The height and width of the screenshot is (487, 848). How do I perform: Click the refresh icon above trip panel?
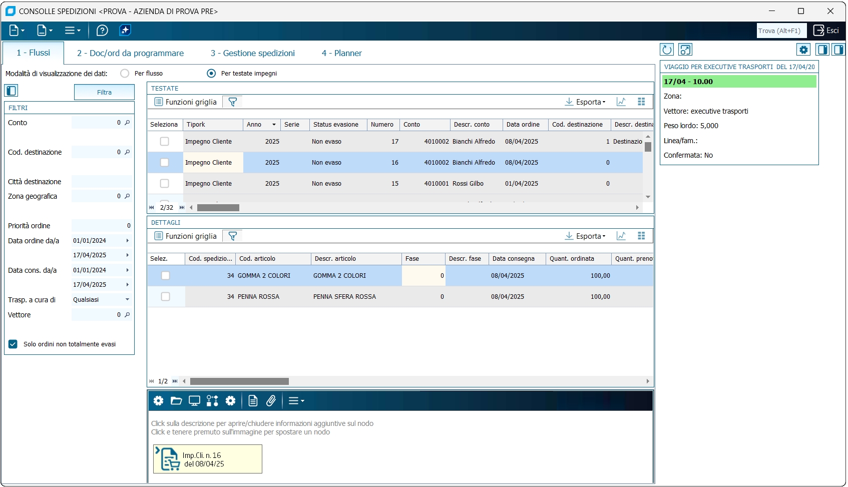tap(667, 50)
